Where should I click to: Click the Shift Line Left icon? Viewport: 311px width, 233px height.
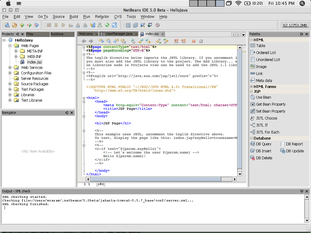click(176, 41)
